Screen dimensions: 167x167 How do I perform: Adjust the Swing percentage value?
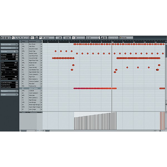(x=16, y=65)
